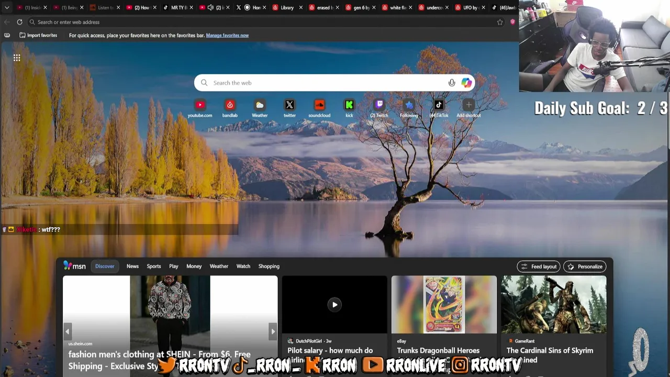
Task: Open the Pilot salary article headline
Action: 330,355
